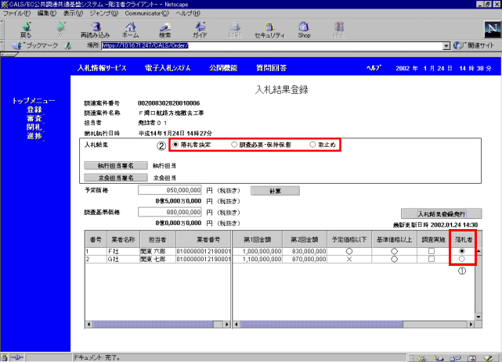The image size is (502, 362).
Task: Open 質問回答 navigation tab
Action: [x=272, y=68]
